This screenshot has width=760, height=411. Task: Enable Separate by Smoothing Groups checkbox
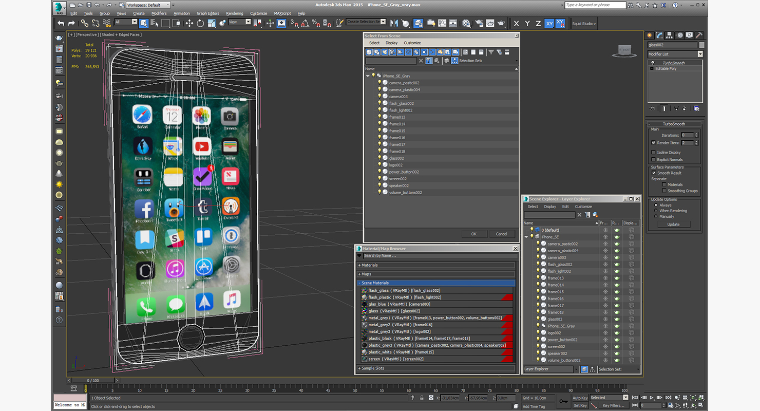coord(664,191)
